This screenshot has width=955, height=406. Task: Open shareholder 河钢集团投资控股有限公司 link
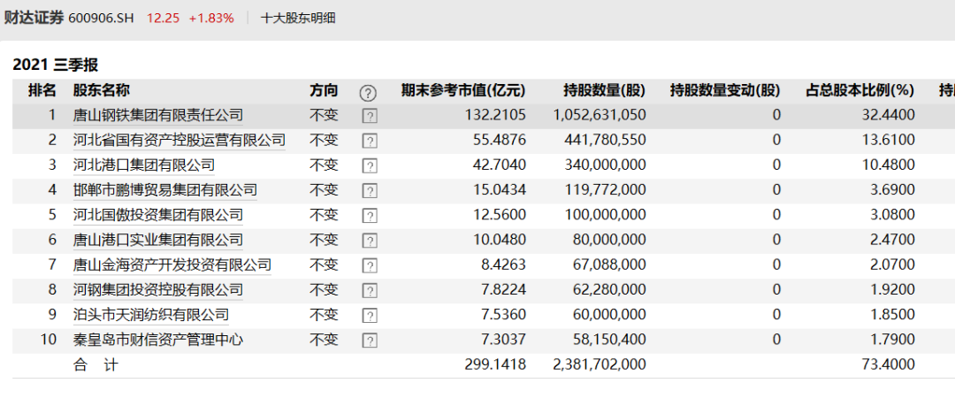click(x=157, y=289)
